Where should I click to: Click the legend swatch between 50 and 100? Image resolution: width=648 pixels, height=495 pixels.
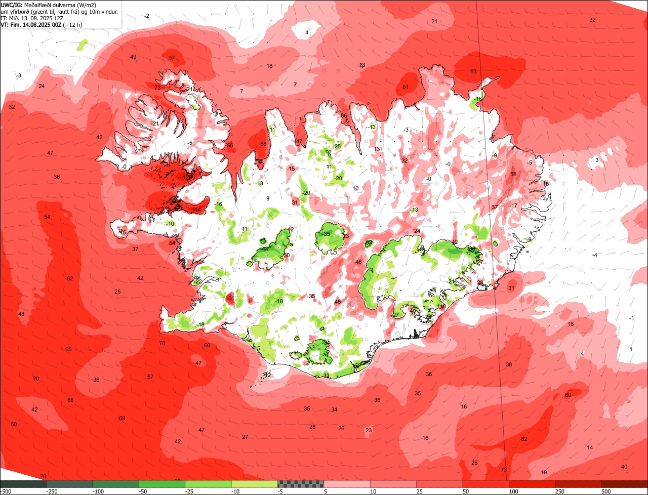486,484
